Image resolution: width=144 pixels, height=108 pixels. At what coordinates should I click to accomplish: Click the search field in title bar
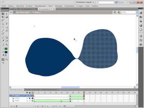pos(105,2)
